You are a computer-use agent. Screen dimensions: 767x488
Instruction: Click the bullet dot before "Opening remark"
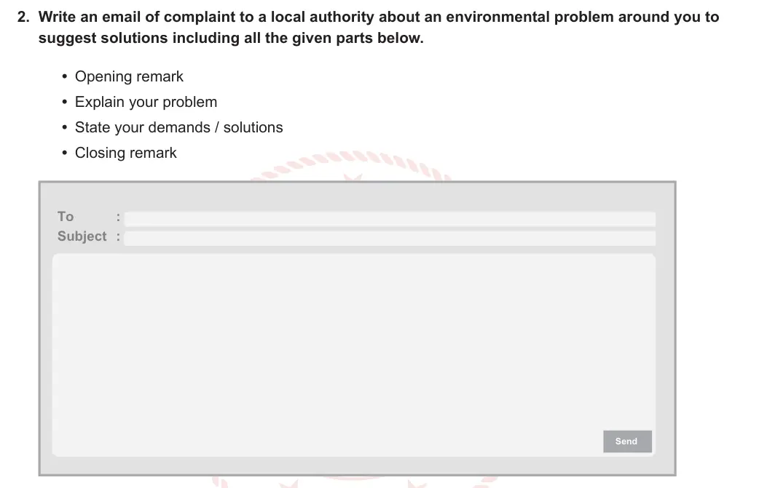click(x=65, y=76)
